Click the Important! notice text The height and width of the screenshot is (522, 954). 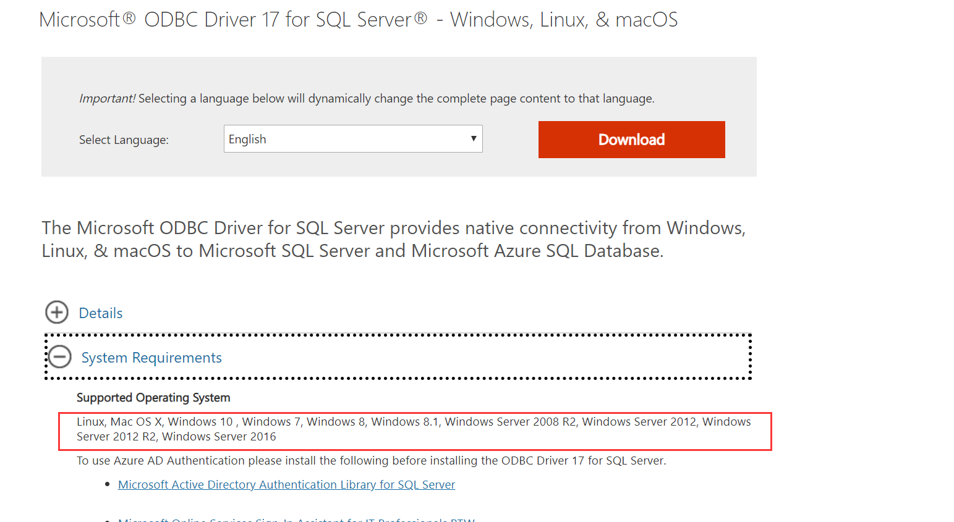(366, 98)
